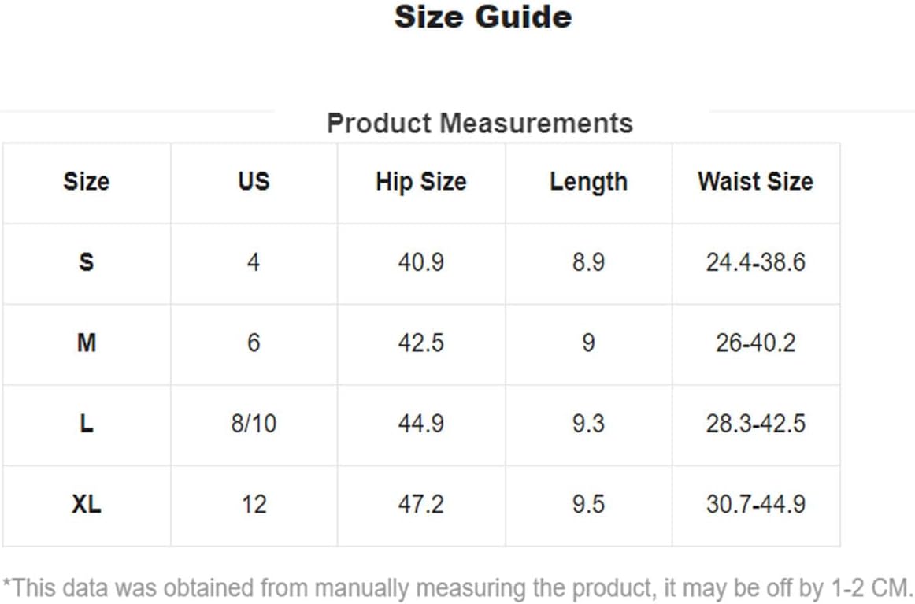Click the Length column header
The width and height of the screenshot is (915, 604).
pyautogui.click(x=589, y=182)
